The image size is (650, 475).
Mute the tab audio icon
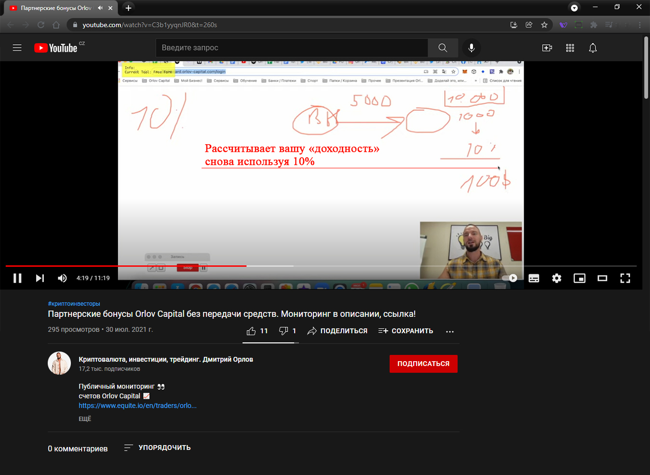coord(100,8)
